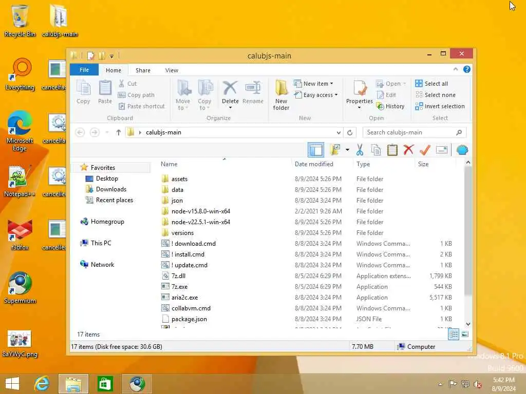Open the folder options toolbar icon
This screenshot has height=394, width=526.
335,150
